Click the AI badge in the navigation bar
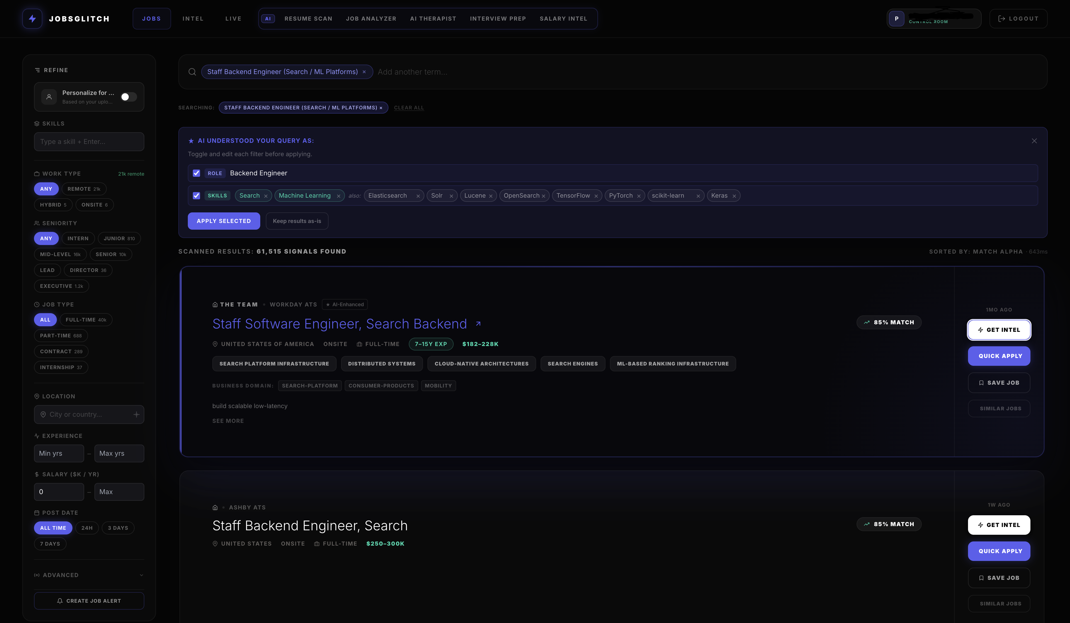Viewport: 1070px width, 623px height. pyautogui.click(x=268, y=19)
